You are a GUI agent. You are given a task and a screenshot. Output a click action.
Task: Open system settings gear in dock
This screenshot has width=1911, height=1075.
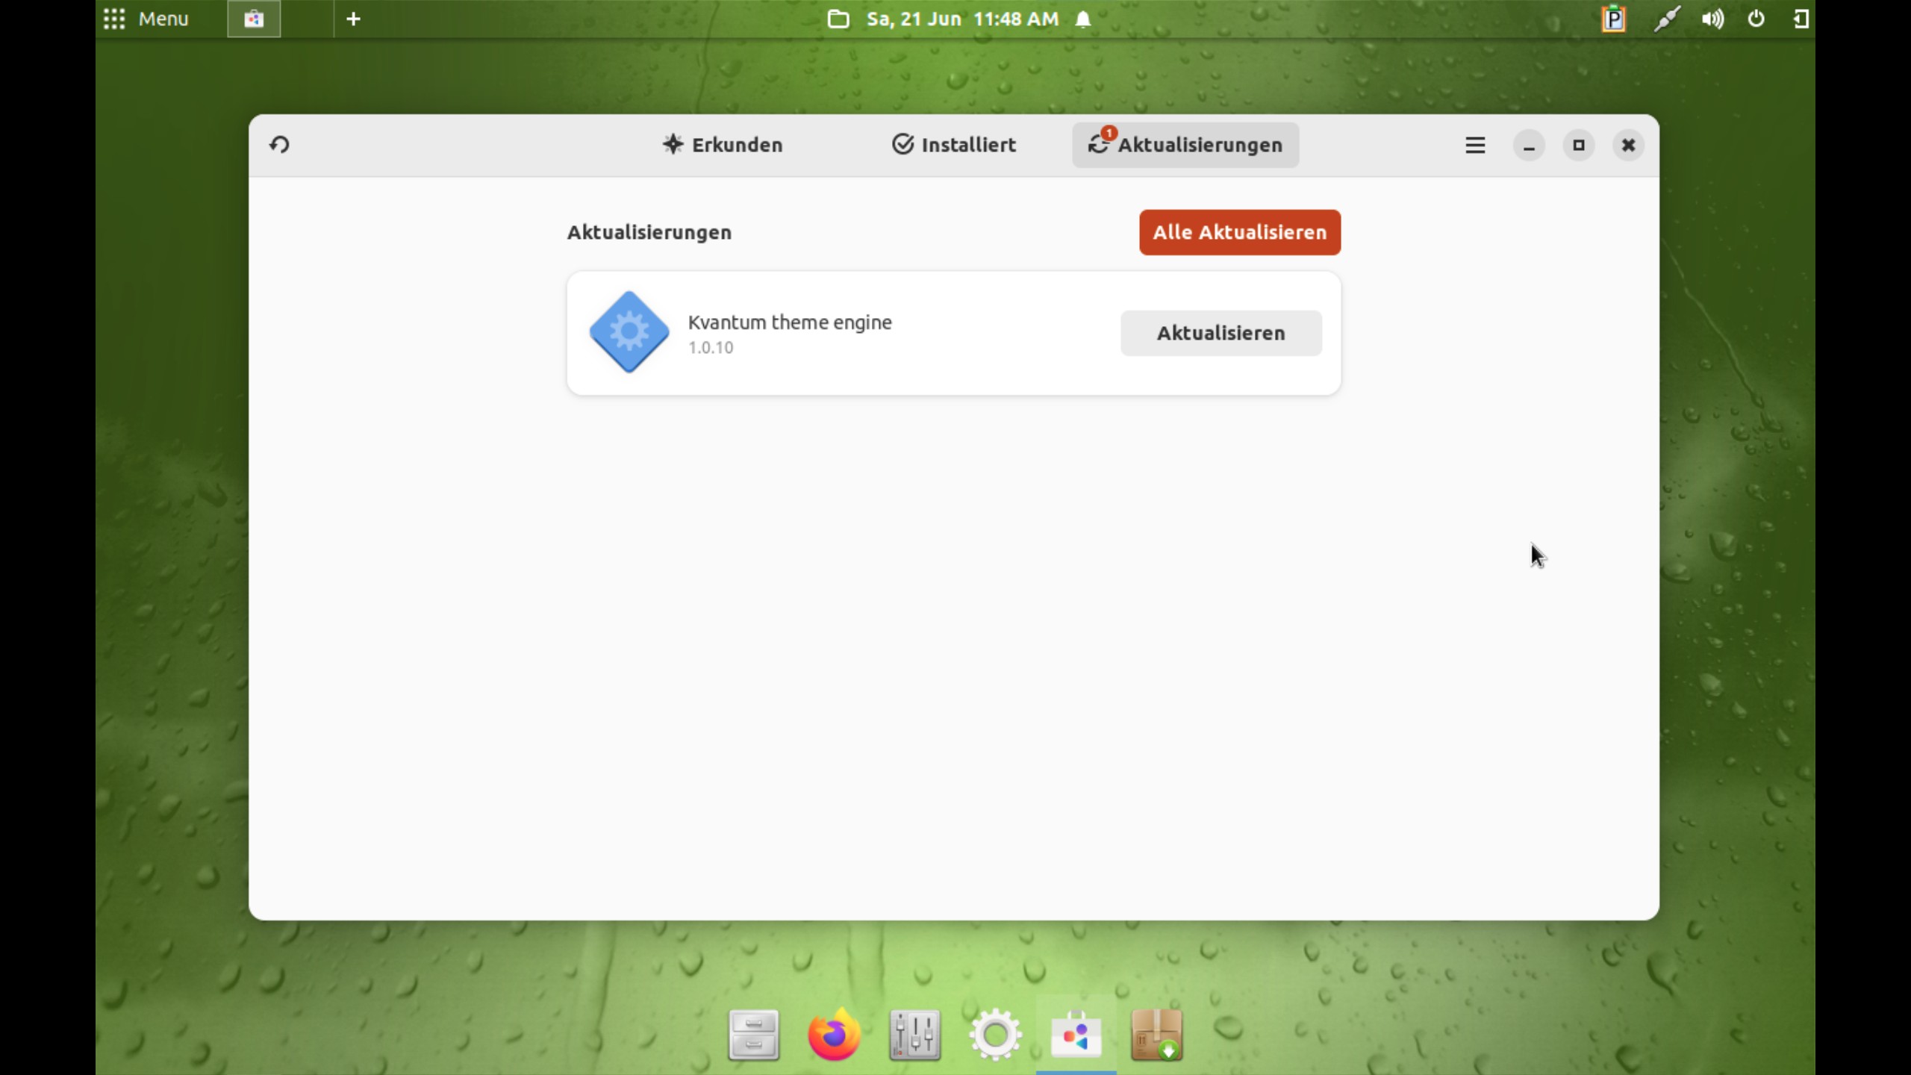[995, 1035]
